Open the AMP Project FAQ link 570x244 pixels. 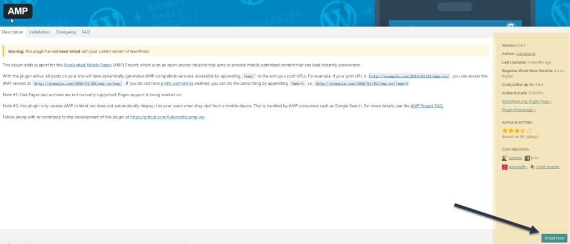click(426, 106)
